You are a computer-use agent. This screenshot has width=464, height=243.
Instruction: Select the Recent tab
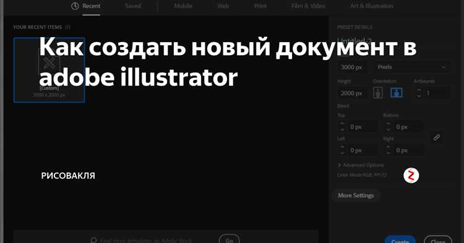tap(91, 6)
